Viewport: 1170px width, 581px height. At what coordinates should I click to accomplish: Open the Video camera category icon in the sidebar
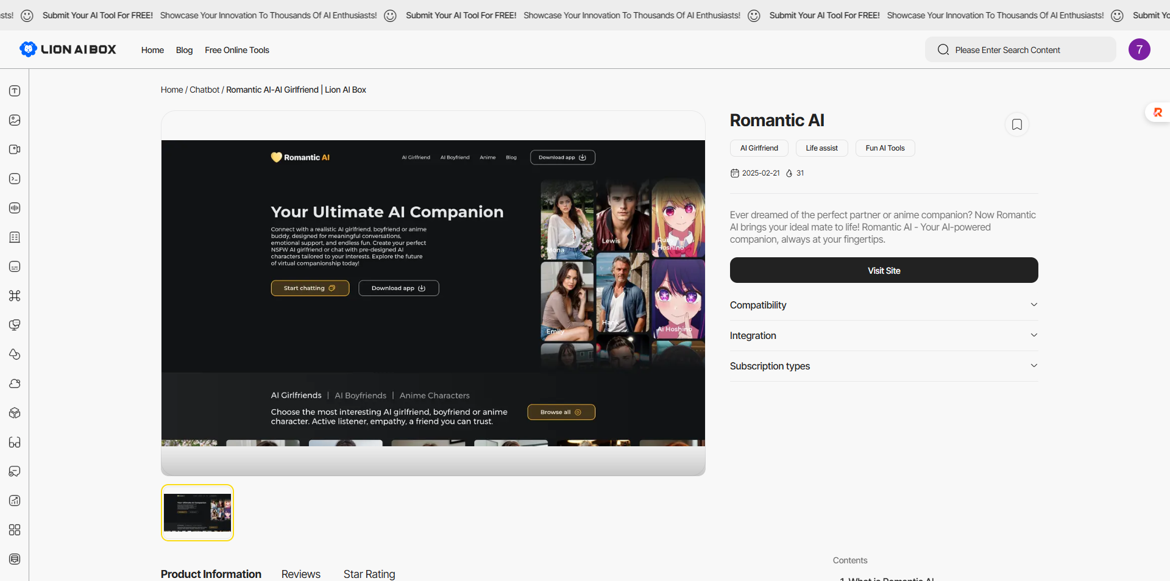pyautogui.click(x=15, y=149)
